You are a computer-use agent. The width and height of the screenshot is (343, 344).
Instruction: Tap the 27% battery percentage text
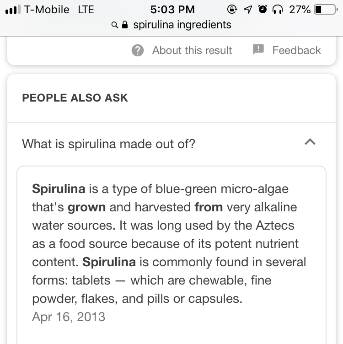click(x=300, y=10)
